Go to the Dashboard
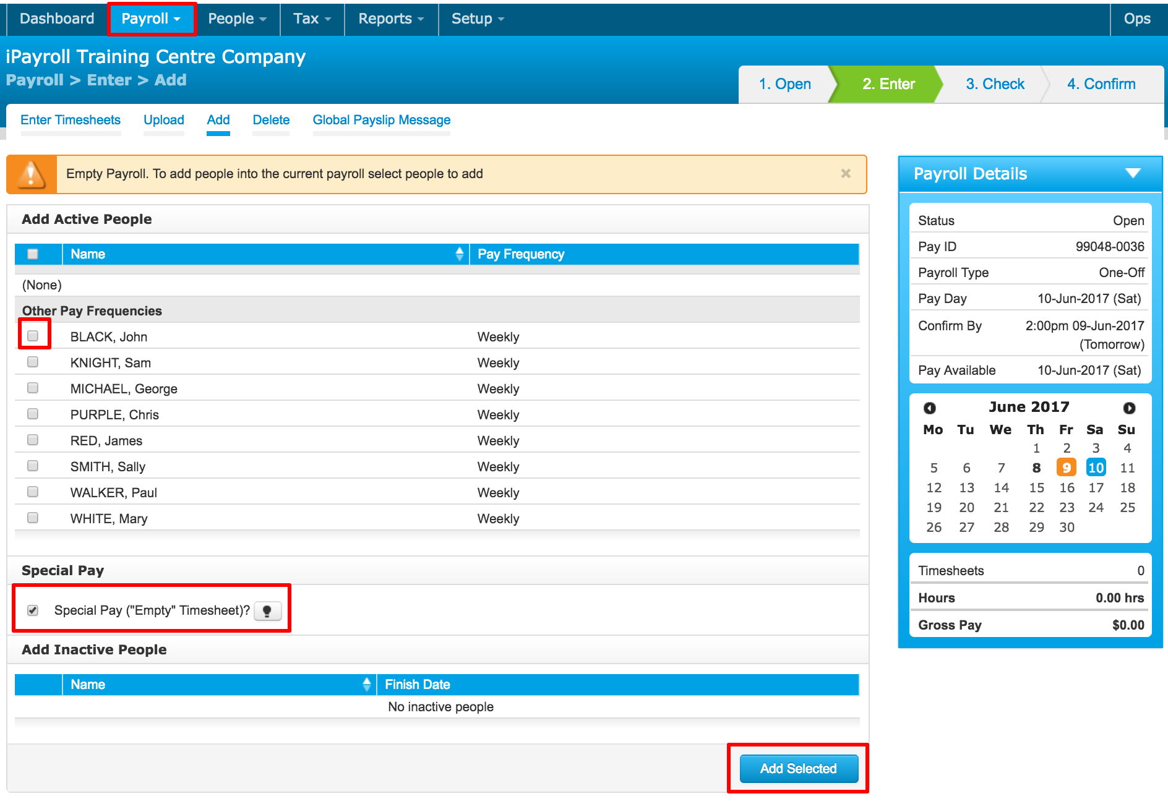1168x804 pixels. tap(57, 19)
